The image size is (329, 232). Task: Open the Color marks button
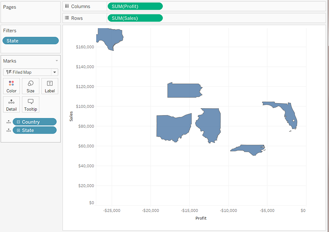point(11,86)
